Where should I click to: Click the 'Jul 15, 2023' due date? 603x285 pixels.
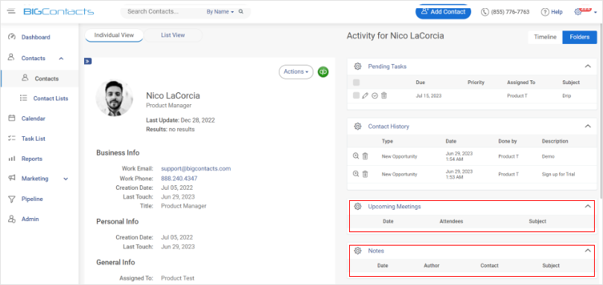[428, 96]
